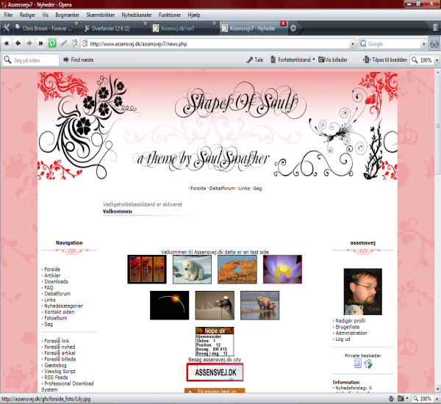Click the Nope.dk statistics counter

215,342
